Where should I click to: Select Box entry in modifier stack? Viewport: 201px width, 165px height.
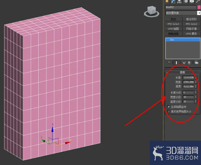coord(183,39)
